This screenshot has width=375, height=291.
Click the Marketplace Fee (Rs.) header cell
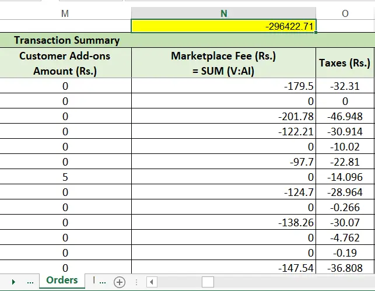click(223, 63)
